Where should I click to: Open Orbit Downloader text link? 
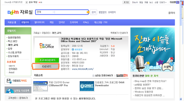[110, 84]
